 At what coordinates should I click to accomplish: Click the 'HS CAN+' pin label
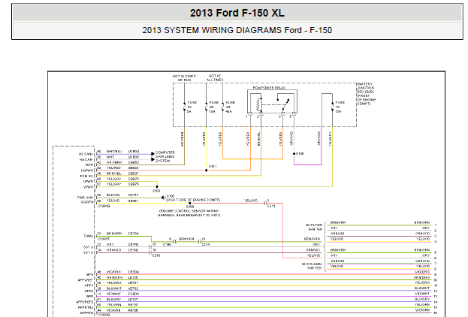pos(86,154)
